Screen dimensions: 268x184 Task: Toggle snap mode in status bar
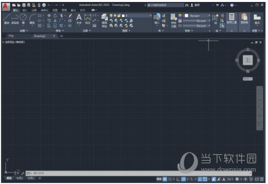coord(170,179)
